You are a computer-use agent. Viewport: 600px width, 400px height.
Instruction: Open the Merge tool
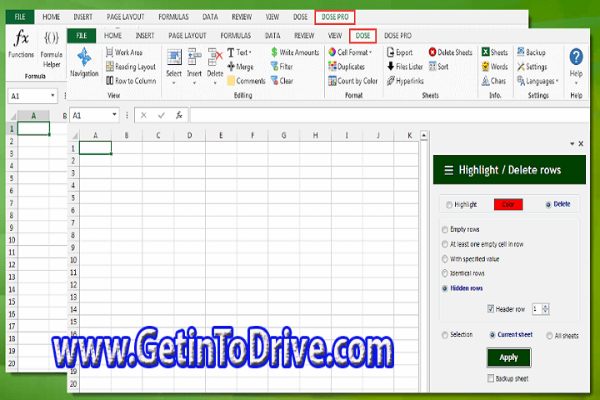[x=240, y=67]
